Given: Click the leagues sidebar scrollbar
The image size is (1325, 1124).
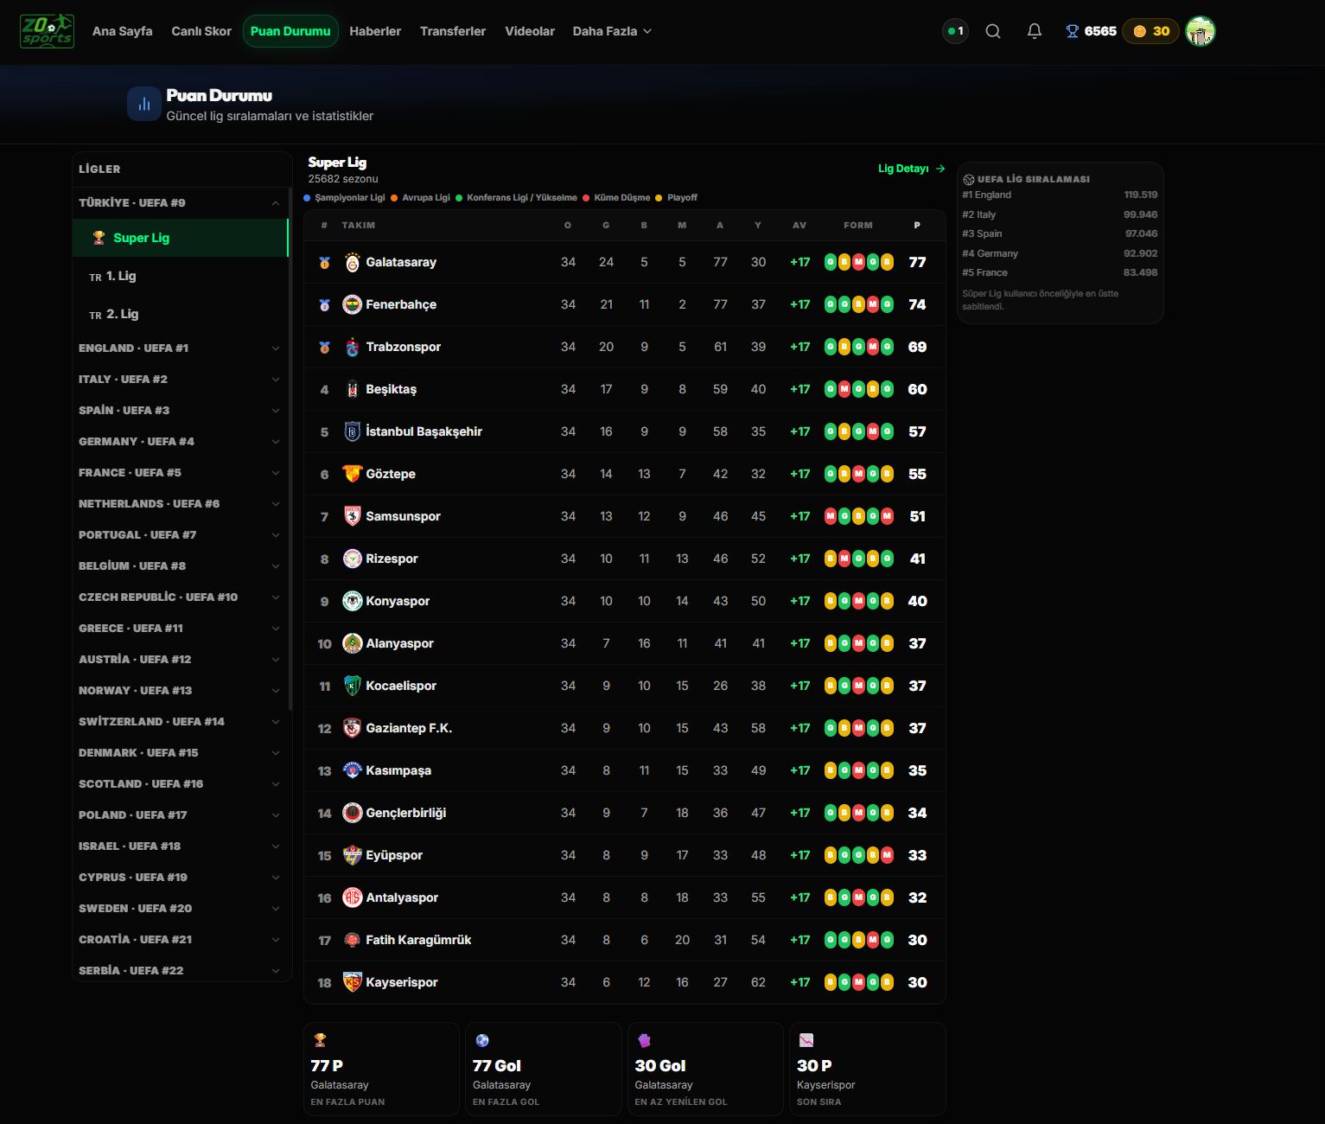Looking at the screenshot, I should tap(290, 450).
